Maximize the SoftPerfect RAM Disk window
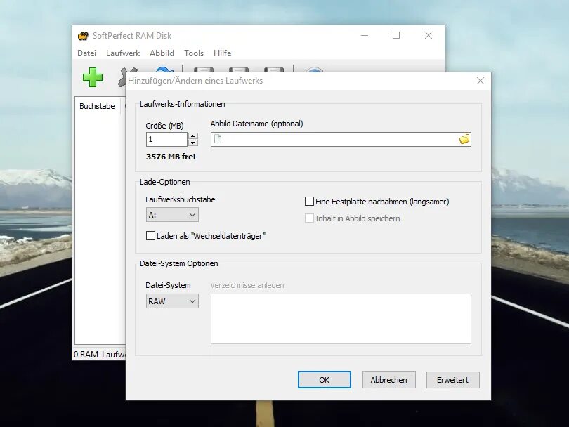This screenshot has height=427, width=569. 396,35
